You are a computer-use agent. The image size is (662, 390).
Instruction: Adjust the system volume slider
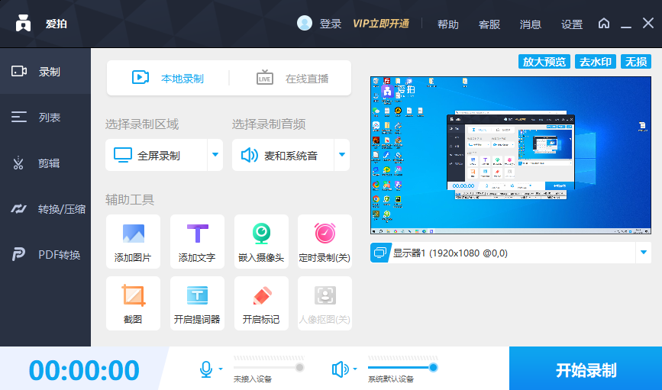tap(402, 367)
